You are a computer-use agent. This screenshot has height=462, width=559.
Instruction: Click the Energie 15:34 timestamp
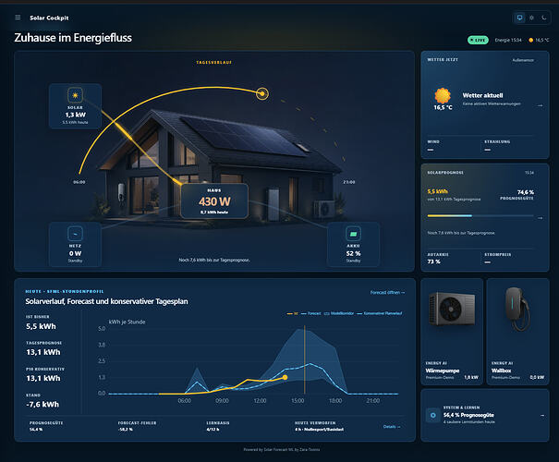coord(508,40)
